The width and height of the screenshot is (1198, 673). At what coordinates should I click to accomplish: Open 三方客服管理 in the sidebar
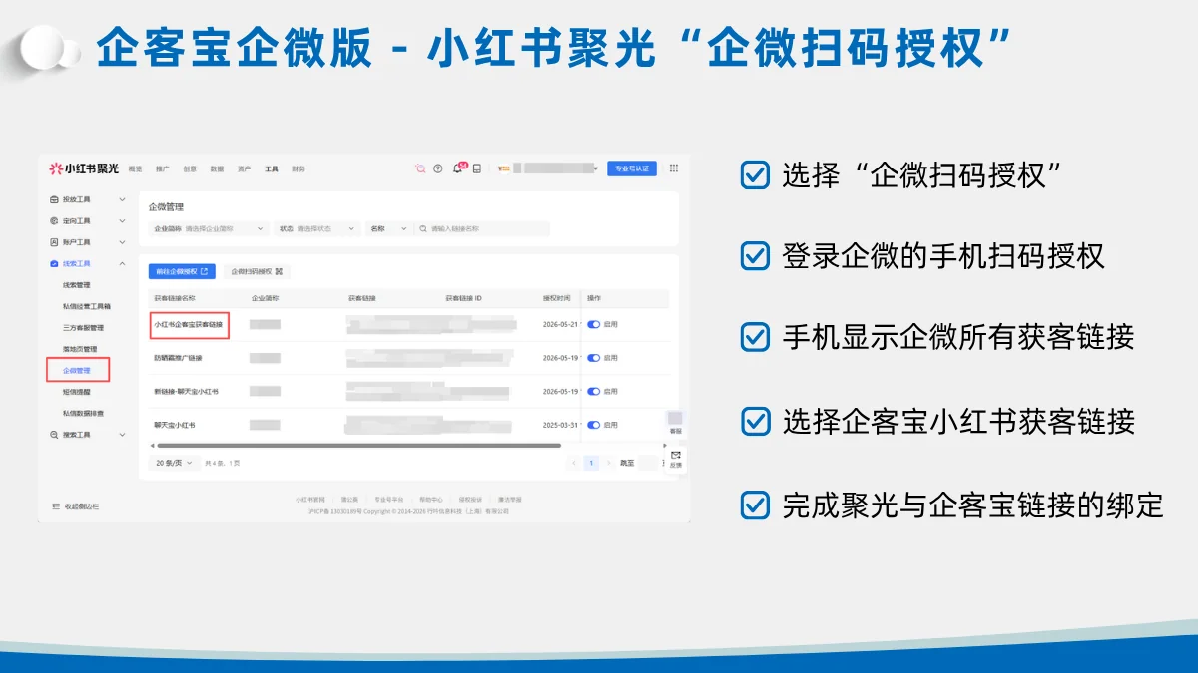point(83,327)
